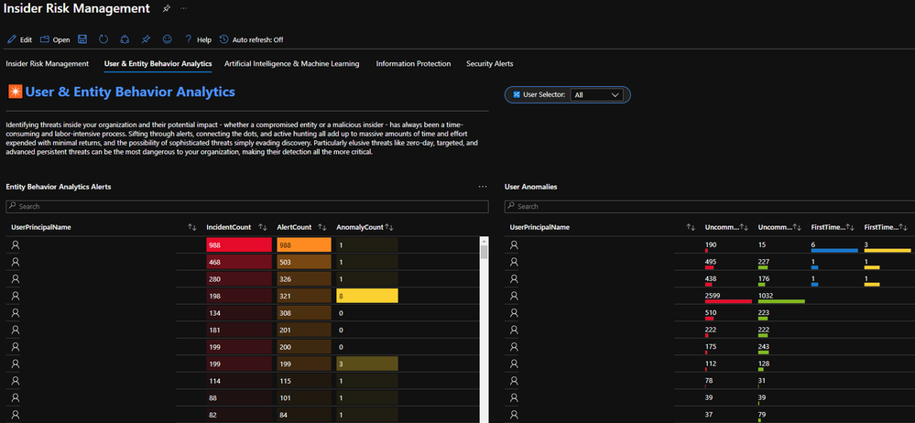Screen dimensions: 915x423
Task: Click the Help label in toolbar
Action: (x=203, y=40)
